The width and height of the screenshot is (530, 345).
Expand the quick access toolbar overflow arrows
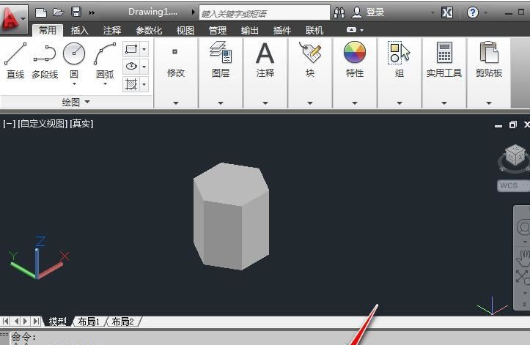[92, 13]
